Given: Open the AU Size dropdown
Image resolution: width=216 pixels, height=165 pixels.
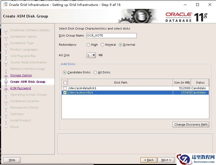Looking at the screenshot, I should point(91,55).
